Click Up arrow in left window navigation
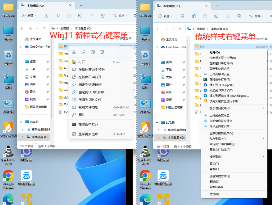The width and height of the screenshot is (272, 205). (44, 28)
